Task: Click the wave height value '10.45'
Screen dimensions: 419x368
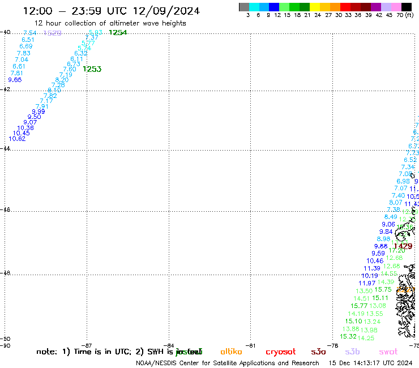Action: point(22,133)
